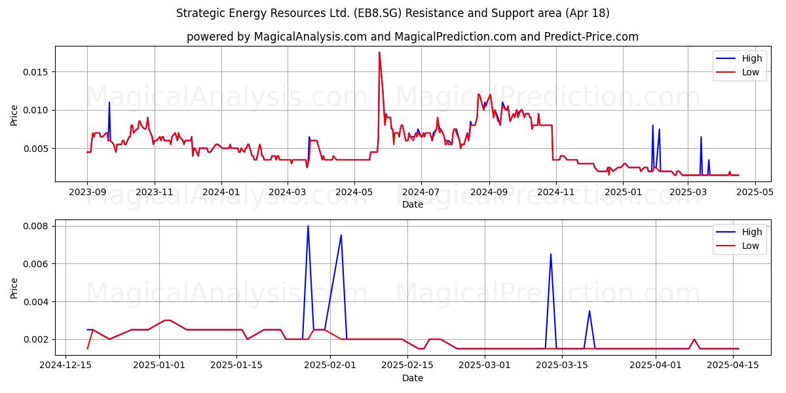Click the 0.008 High spike in lower chart
Viewport: 786px width, 393px height.
[308, 227]
